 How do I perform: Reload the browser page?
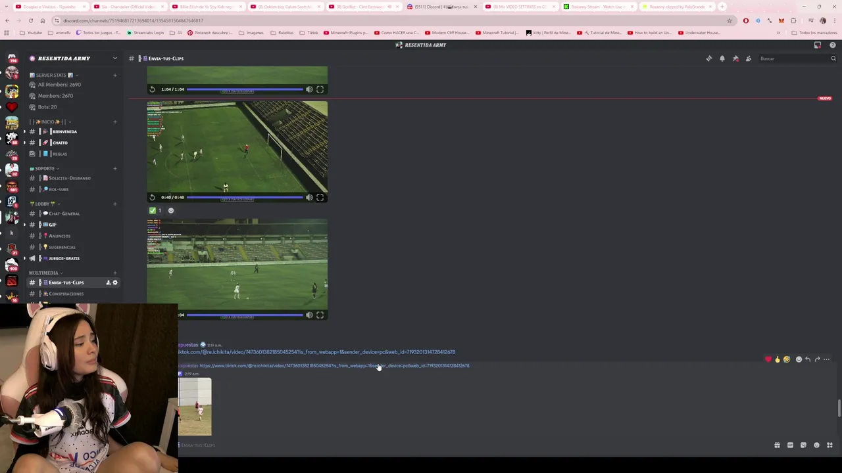click(30, 20)
